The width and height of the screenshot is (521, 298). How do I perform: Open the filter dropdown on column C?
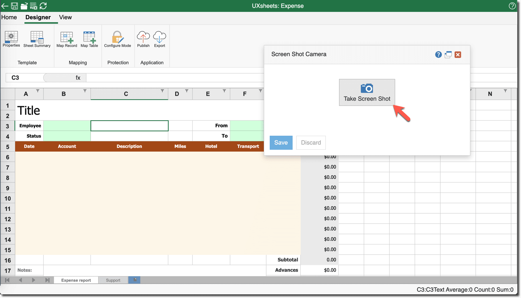click(162, 91)
